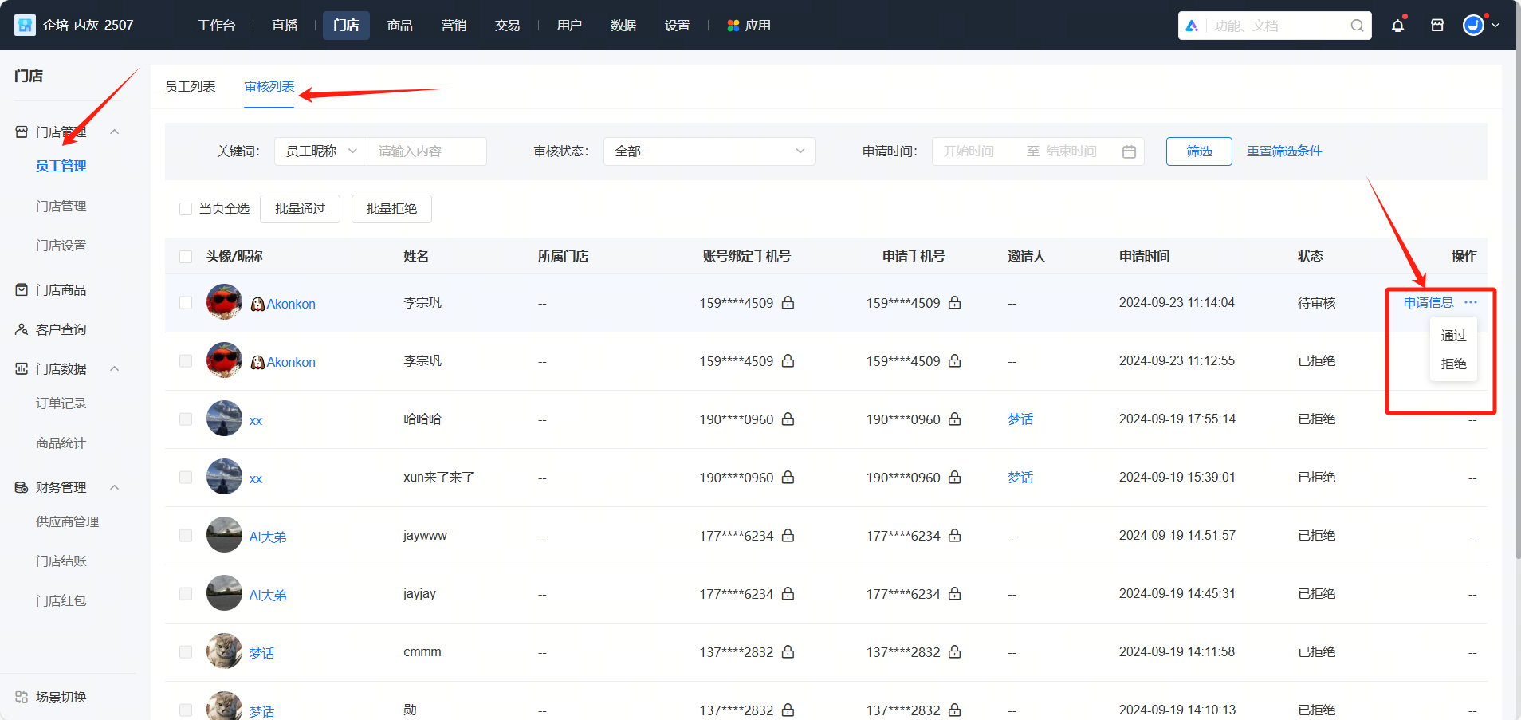
Task: Click the 批量通过 button
Action: (x=301, y=209)
